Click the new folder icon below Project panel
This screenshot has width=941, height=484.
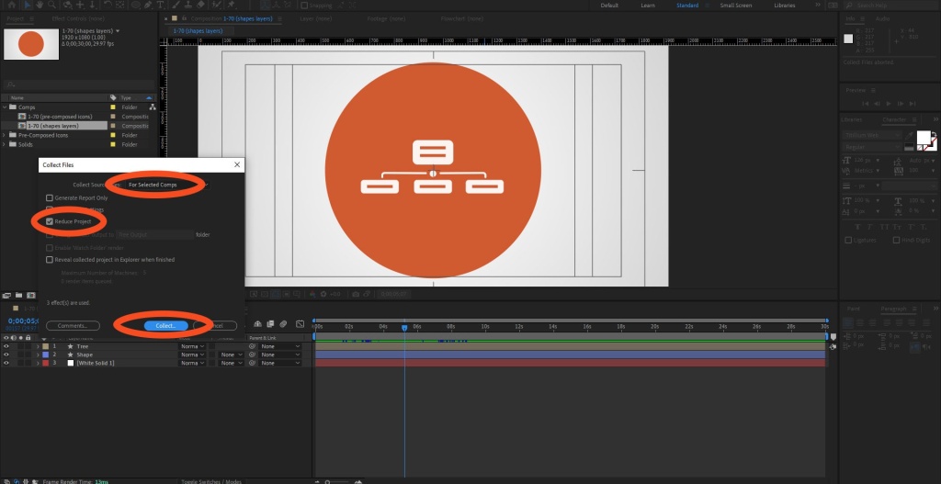pyautogui.click(x=18, y=295)
